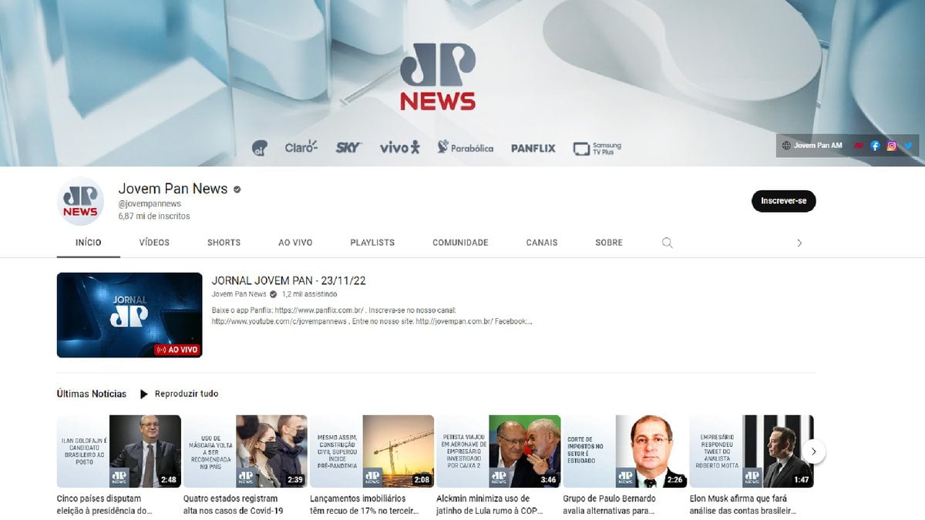
Task: Go to the AO VIVO tab
Action: tap(295, 243)
